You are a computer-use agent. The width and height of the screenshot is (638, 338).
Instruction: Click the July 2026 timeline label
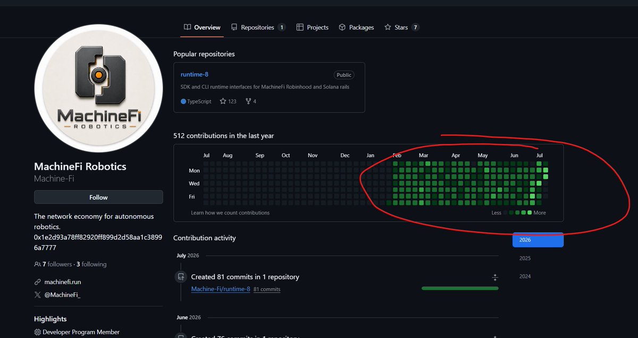click(188, 256)
